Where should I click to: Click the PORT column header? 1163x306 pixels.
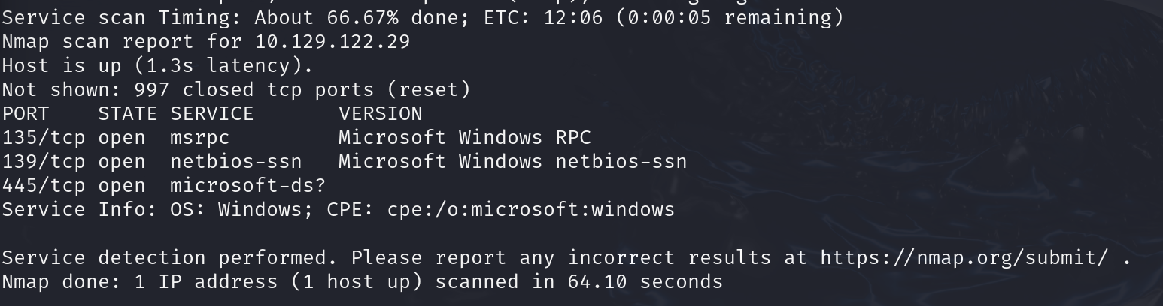click(x=25, y=114)
